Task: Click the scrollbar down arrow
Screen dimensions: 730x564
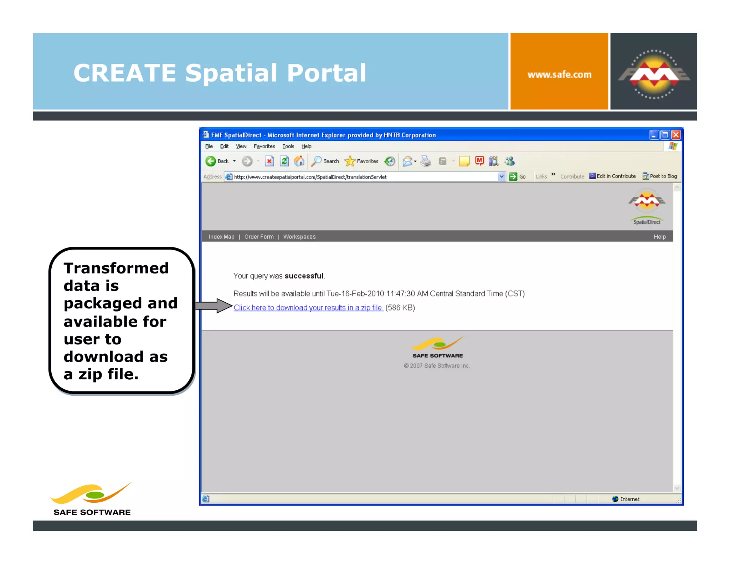Action: 677,488
